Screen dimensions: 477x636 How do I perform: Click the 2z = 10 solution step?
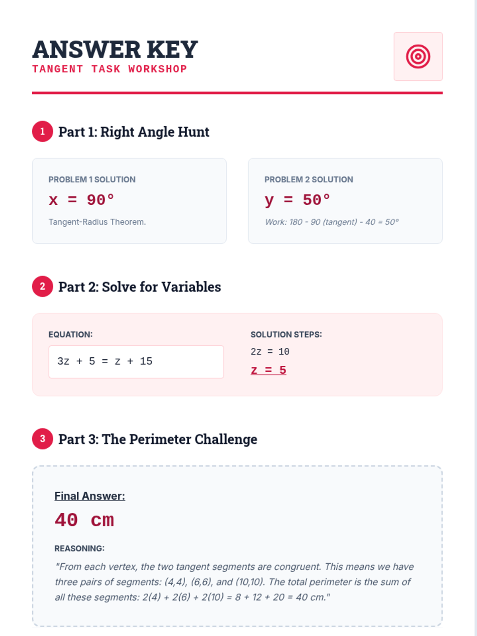pyautogui.click(x=270, y=352)
